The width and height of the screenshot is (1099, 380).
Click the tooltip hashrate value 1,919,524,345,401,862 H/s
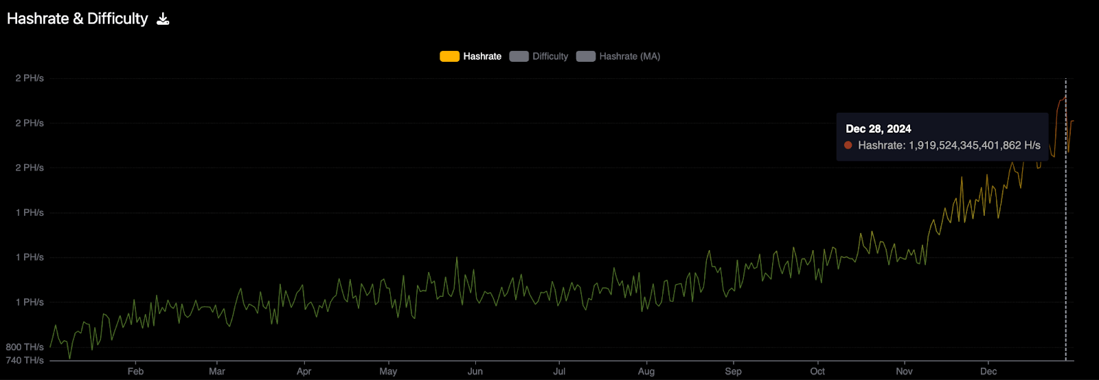(975, 145)
